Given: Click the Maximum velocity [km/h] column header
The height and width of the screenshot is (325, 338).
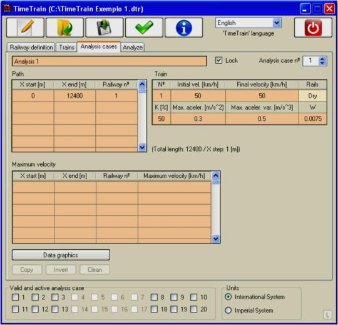Looking at the screenshot, I should [174, 176].
